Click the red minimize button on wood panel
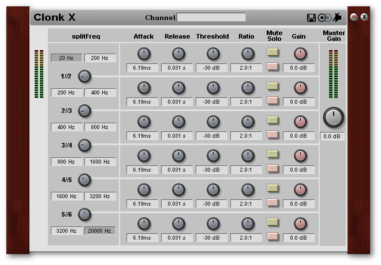Screen dimensions: 381x265 pyautogui.click(x=354, y=17)
